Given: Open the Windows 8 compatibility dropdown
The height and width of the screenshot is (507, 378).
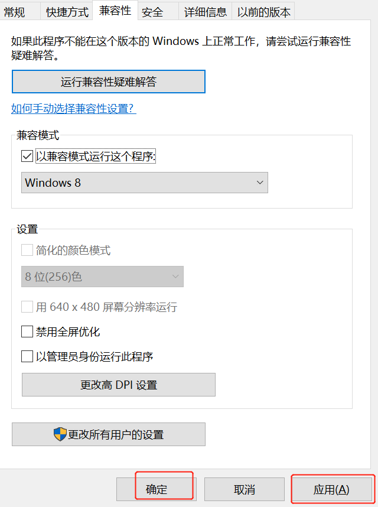Looking at the screenshot, I should pyautogui.click(x=144, y=183).
